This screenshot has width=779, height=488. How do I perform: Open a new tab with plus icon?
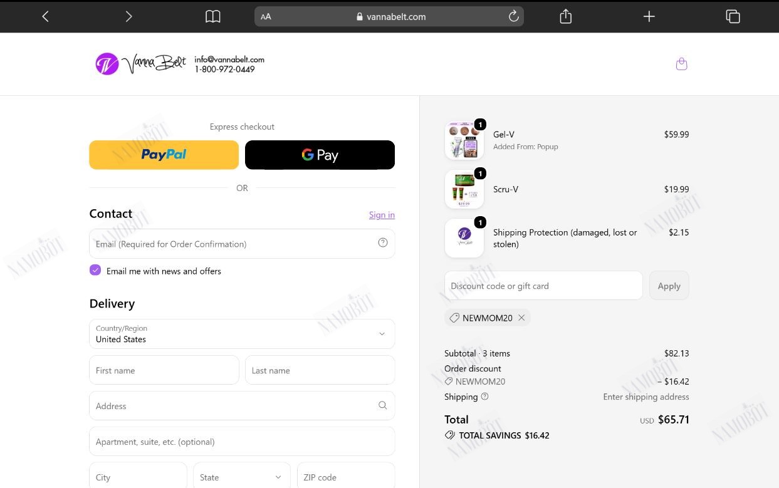click(x=649, y=17)
